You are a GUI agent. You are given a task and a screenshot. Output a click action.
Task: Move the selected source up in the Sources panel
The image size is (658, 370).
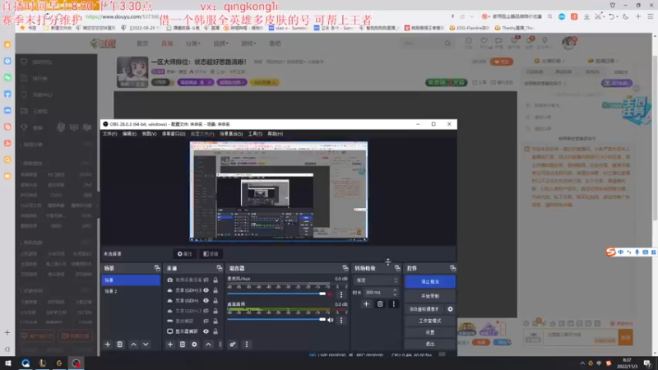coord(208,345)
